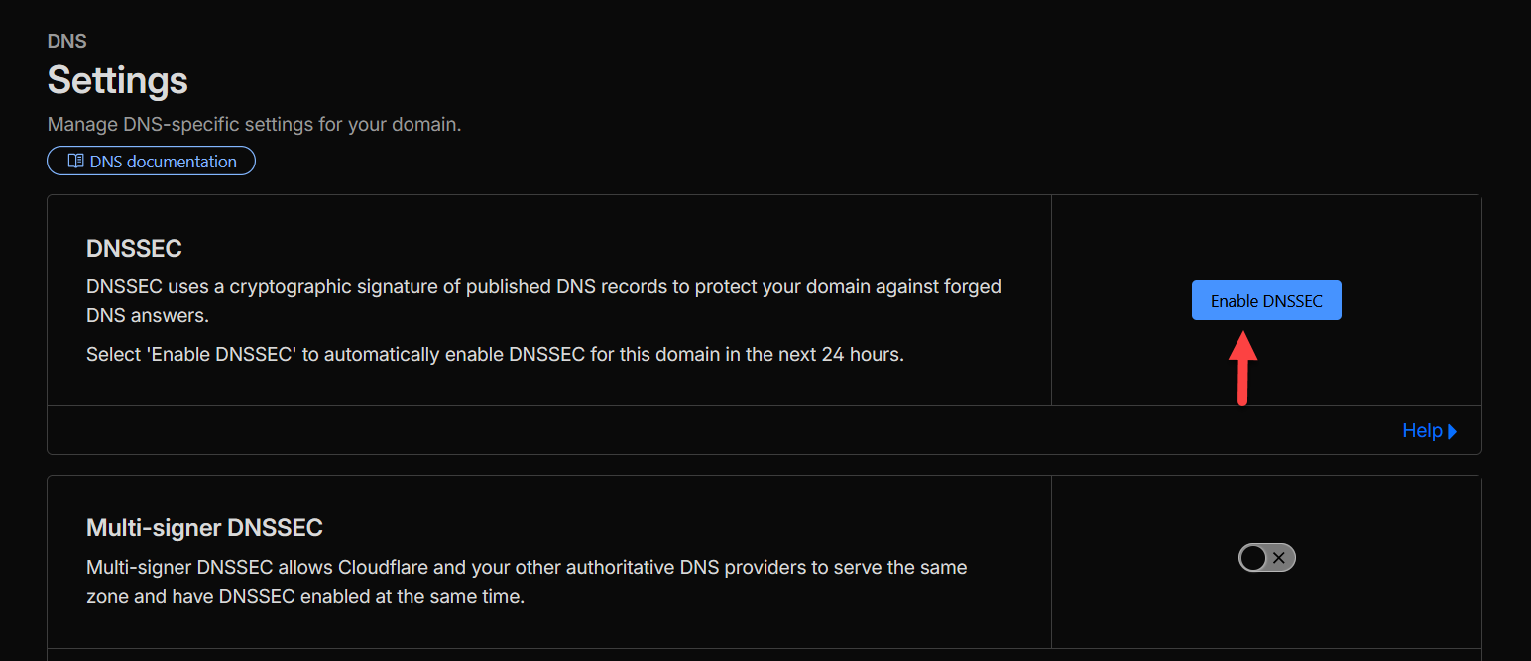Click the "Select 'Enable DNSSEC'" instruction text

[495, 354]
